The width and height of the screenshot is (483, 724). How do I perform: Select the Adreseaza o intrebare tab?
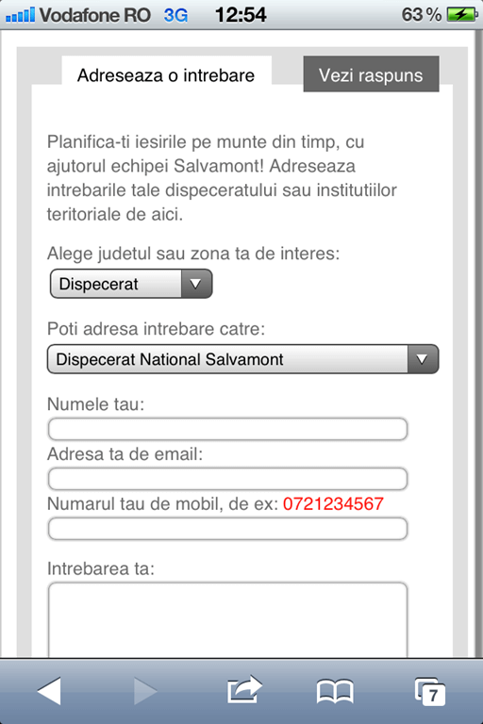click(166, 74)
